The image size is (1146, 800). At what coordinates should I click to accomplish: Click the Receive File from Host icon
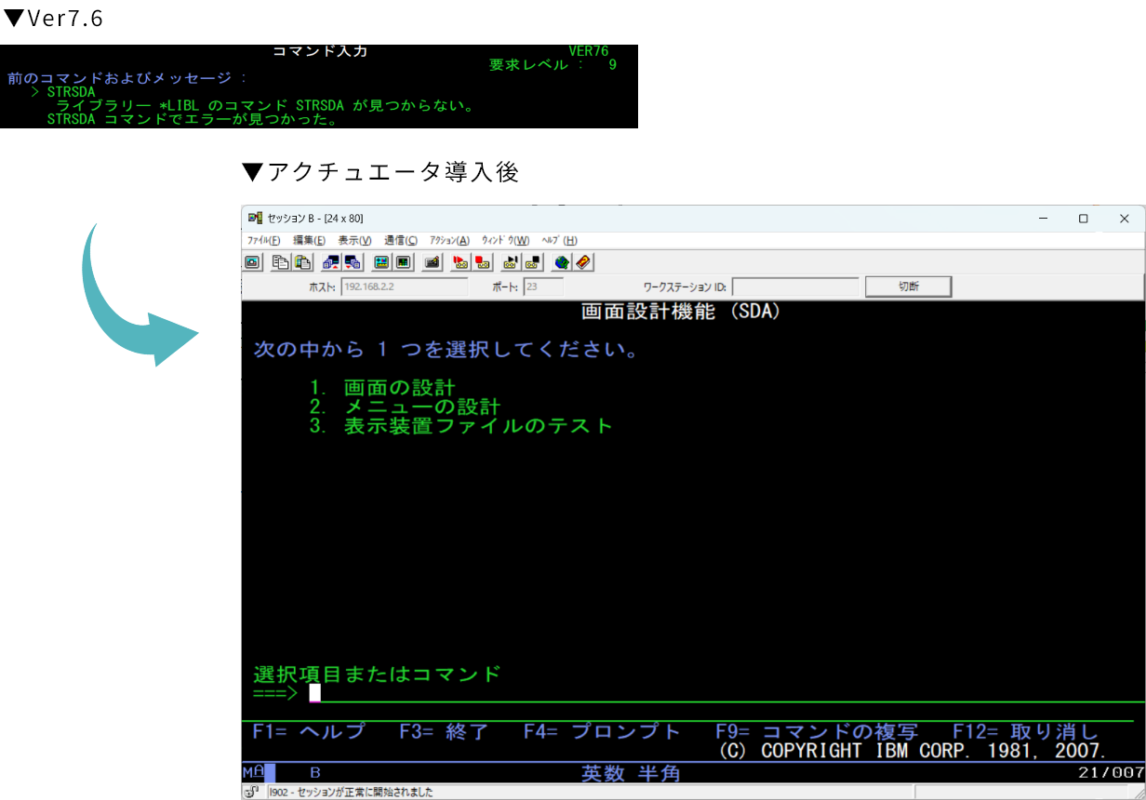click(x=353, y=262)
